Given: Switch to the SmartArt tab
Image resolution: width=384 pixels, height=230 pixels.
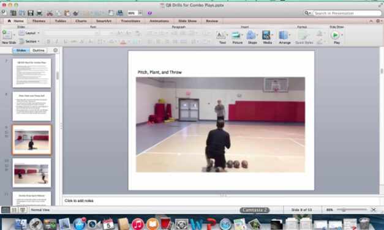Looking at the screenshot, I should tap(104, 21).
